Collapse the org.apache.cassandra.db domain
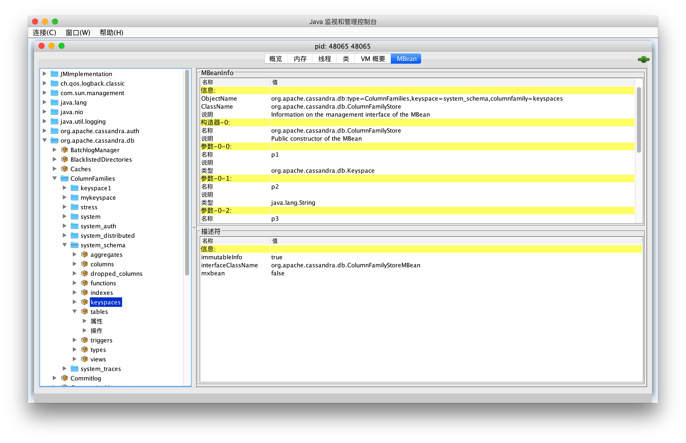The width and height of the screenshot is (686, 443). (45, 140)
